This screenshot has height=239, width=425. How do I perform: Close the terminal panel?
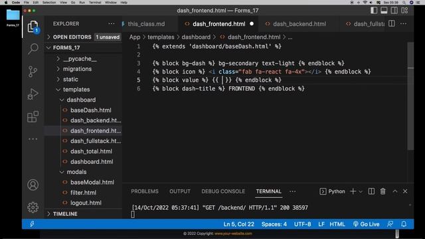pos(405,191)
